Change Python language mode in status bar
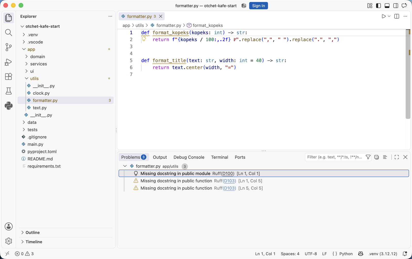This screenshot has width=412, height=259. tap(346, 254)
